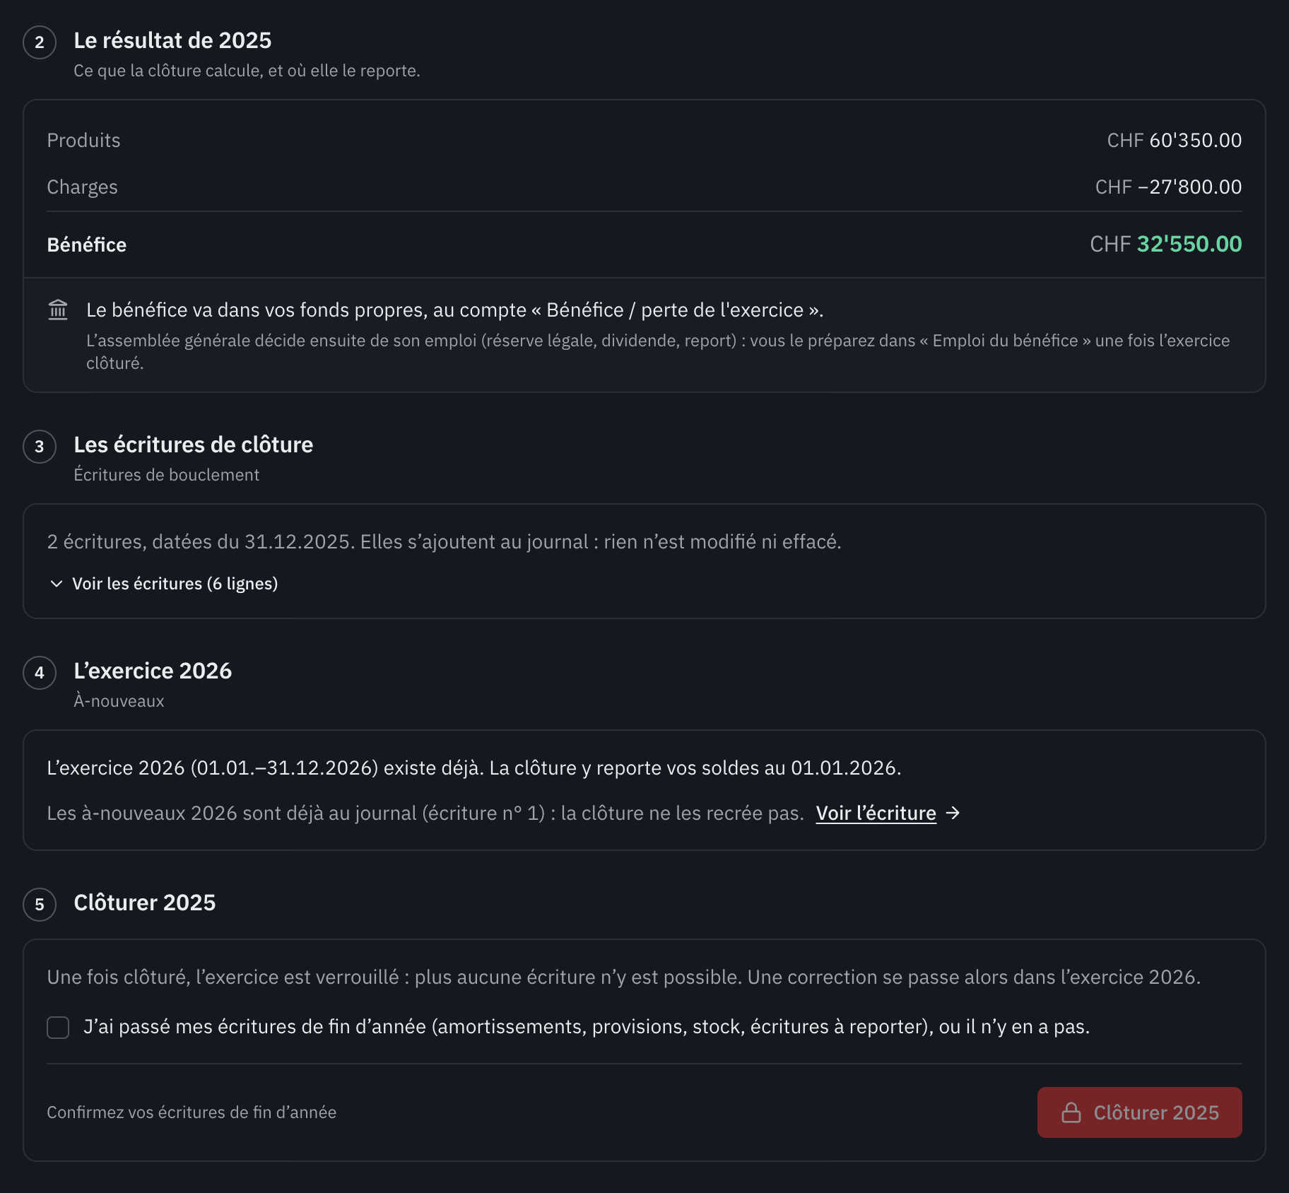Screen dimensions: 1289x1193
Task: Click the Produits row amount
Action: pyautogui.click(x=1174, y=140)
